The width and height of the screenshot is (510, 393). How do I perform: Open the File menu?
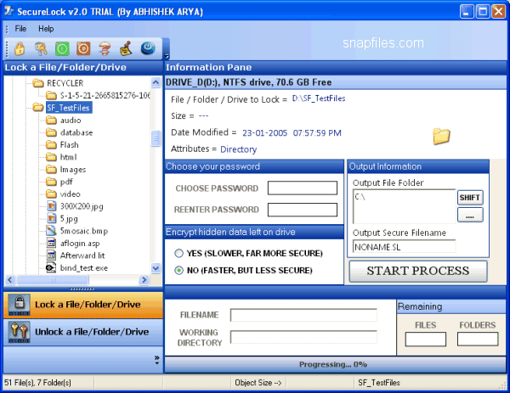(x=20, y=29)
